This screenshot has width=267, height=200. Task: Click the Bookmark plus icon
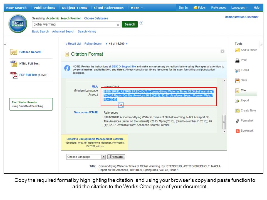tap(238, 131)
